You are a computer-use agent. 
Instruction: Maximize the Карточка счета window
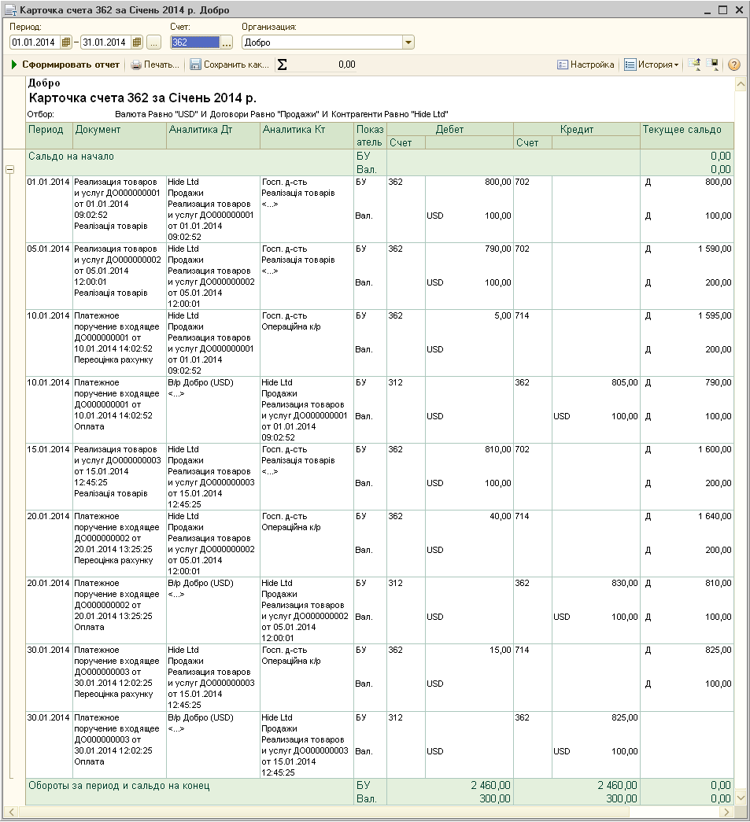(x=722, y=9)
